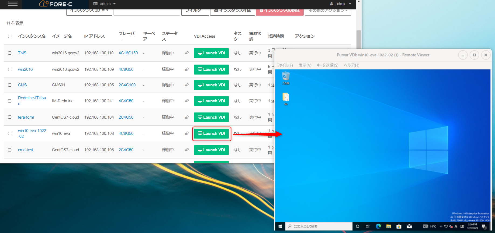
Task: Select the folder icon on the remote desktop
Action: click(286, 99)
